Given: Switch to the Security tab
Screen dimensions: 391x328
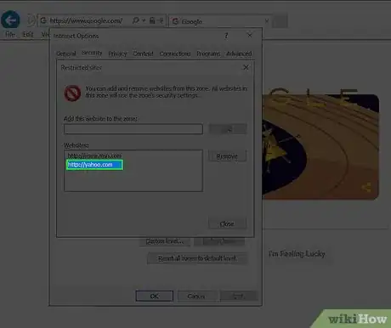Looking at the screenshot, I should 92,53.
